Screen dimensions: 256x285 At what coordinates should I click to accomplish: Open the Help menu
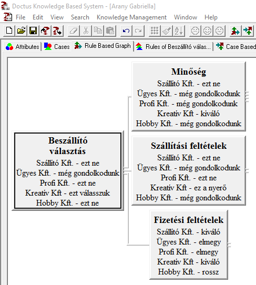tap(211, 17)
